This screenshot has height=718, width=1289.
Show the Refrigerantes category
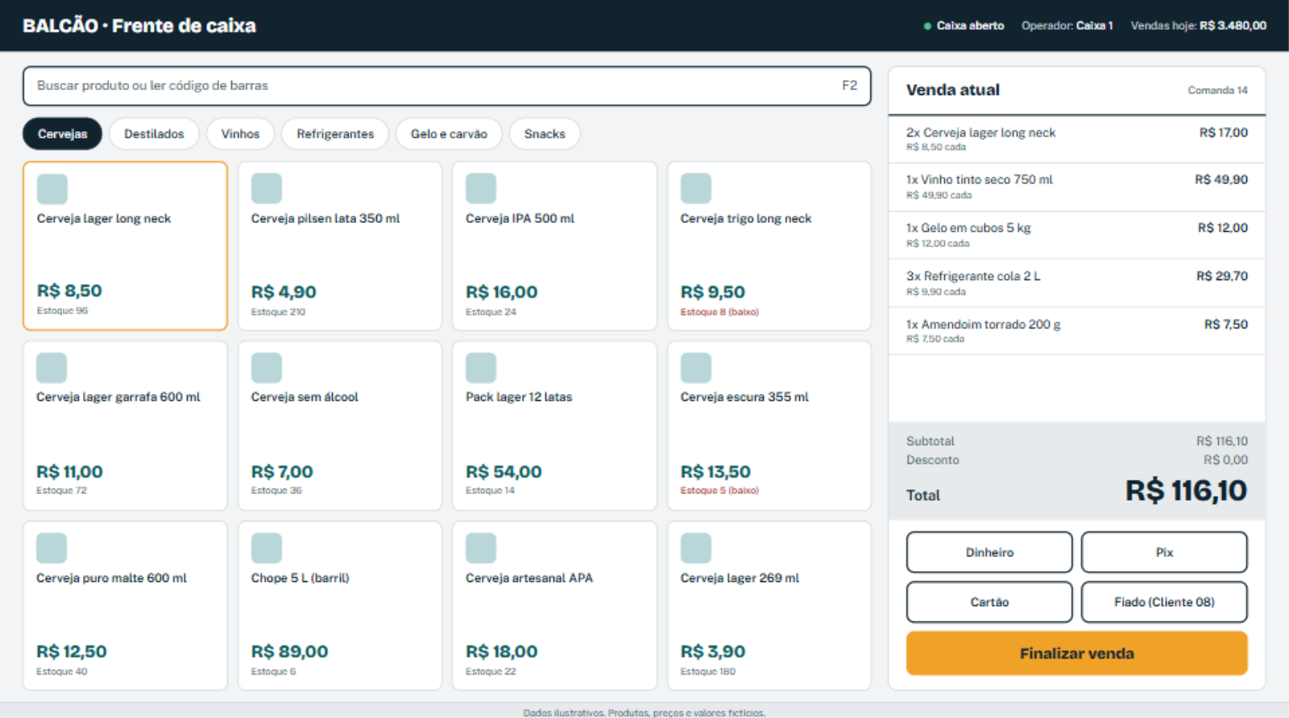coord(335,134)
